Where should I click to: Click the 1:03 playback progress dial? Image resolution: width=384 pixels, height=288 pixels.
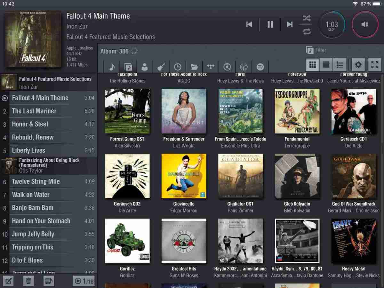pos(332,25)
